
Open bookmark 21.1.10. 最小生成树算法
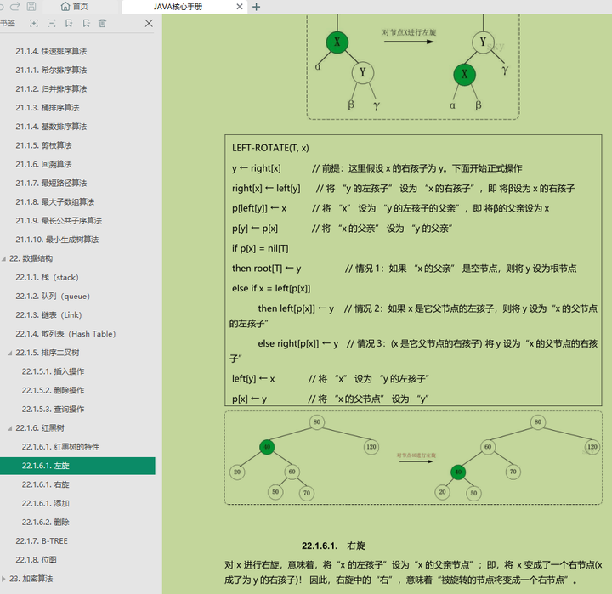tap(57, 240)
